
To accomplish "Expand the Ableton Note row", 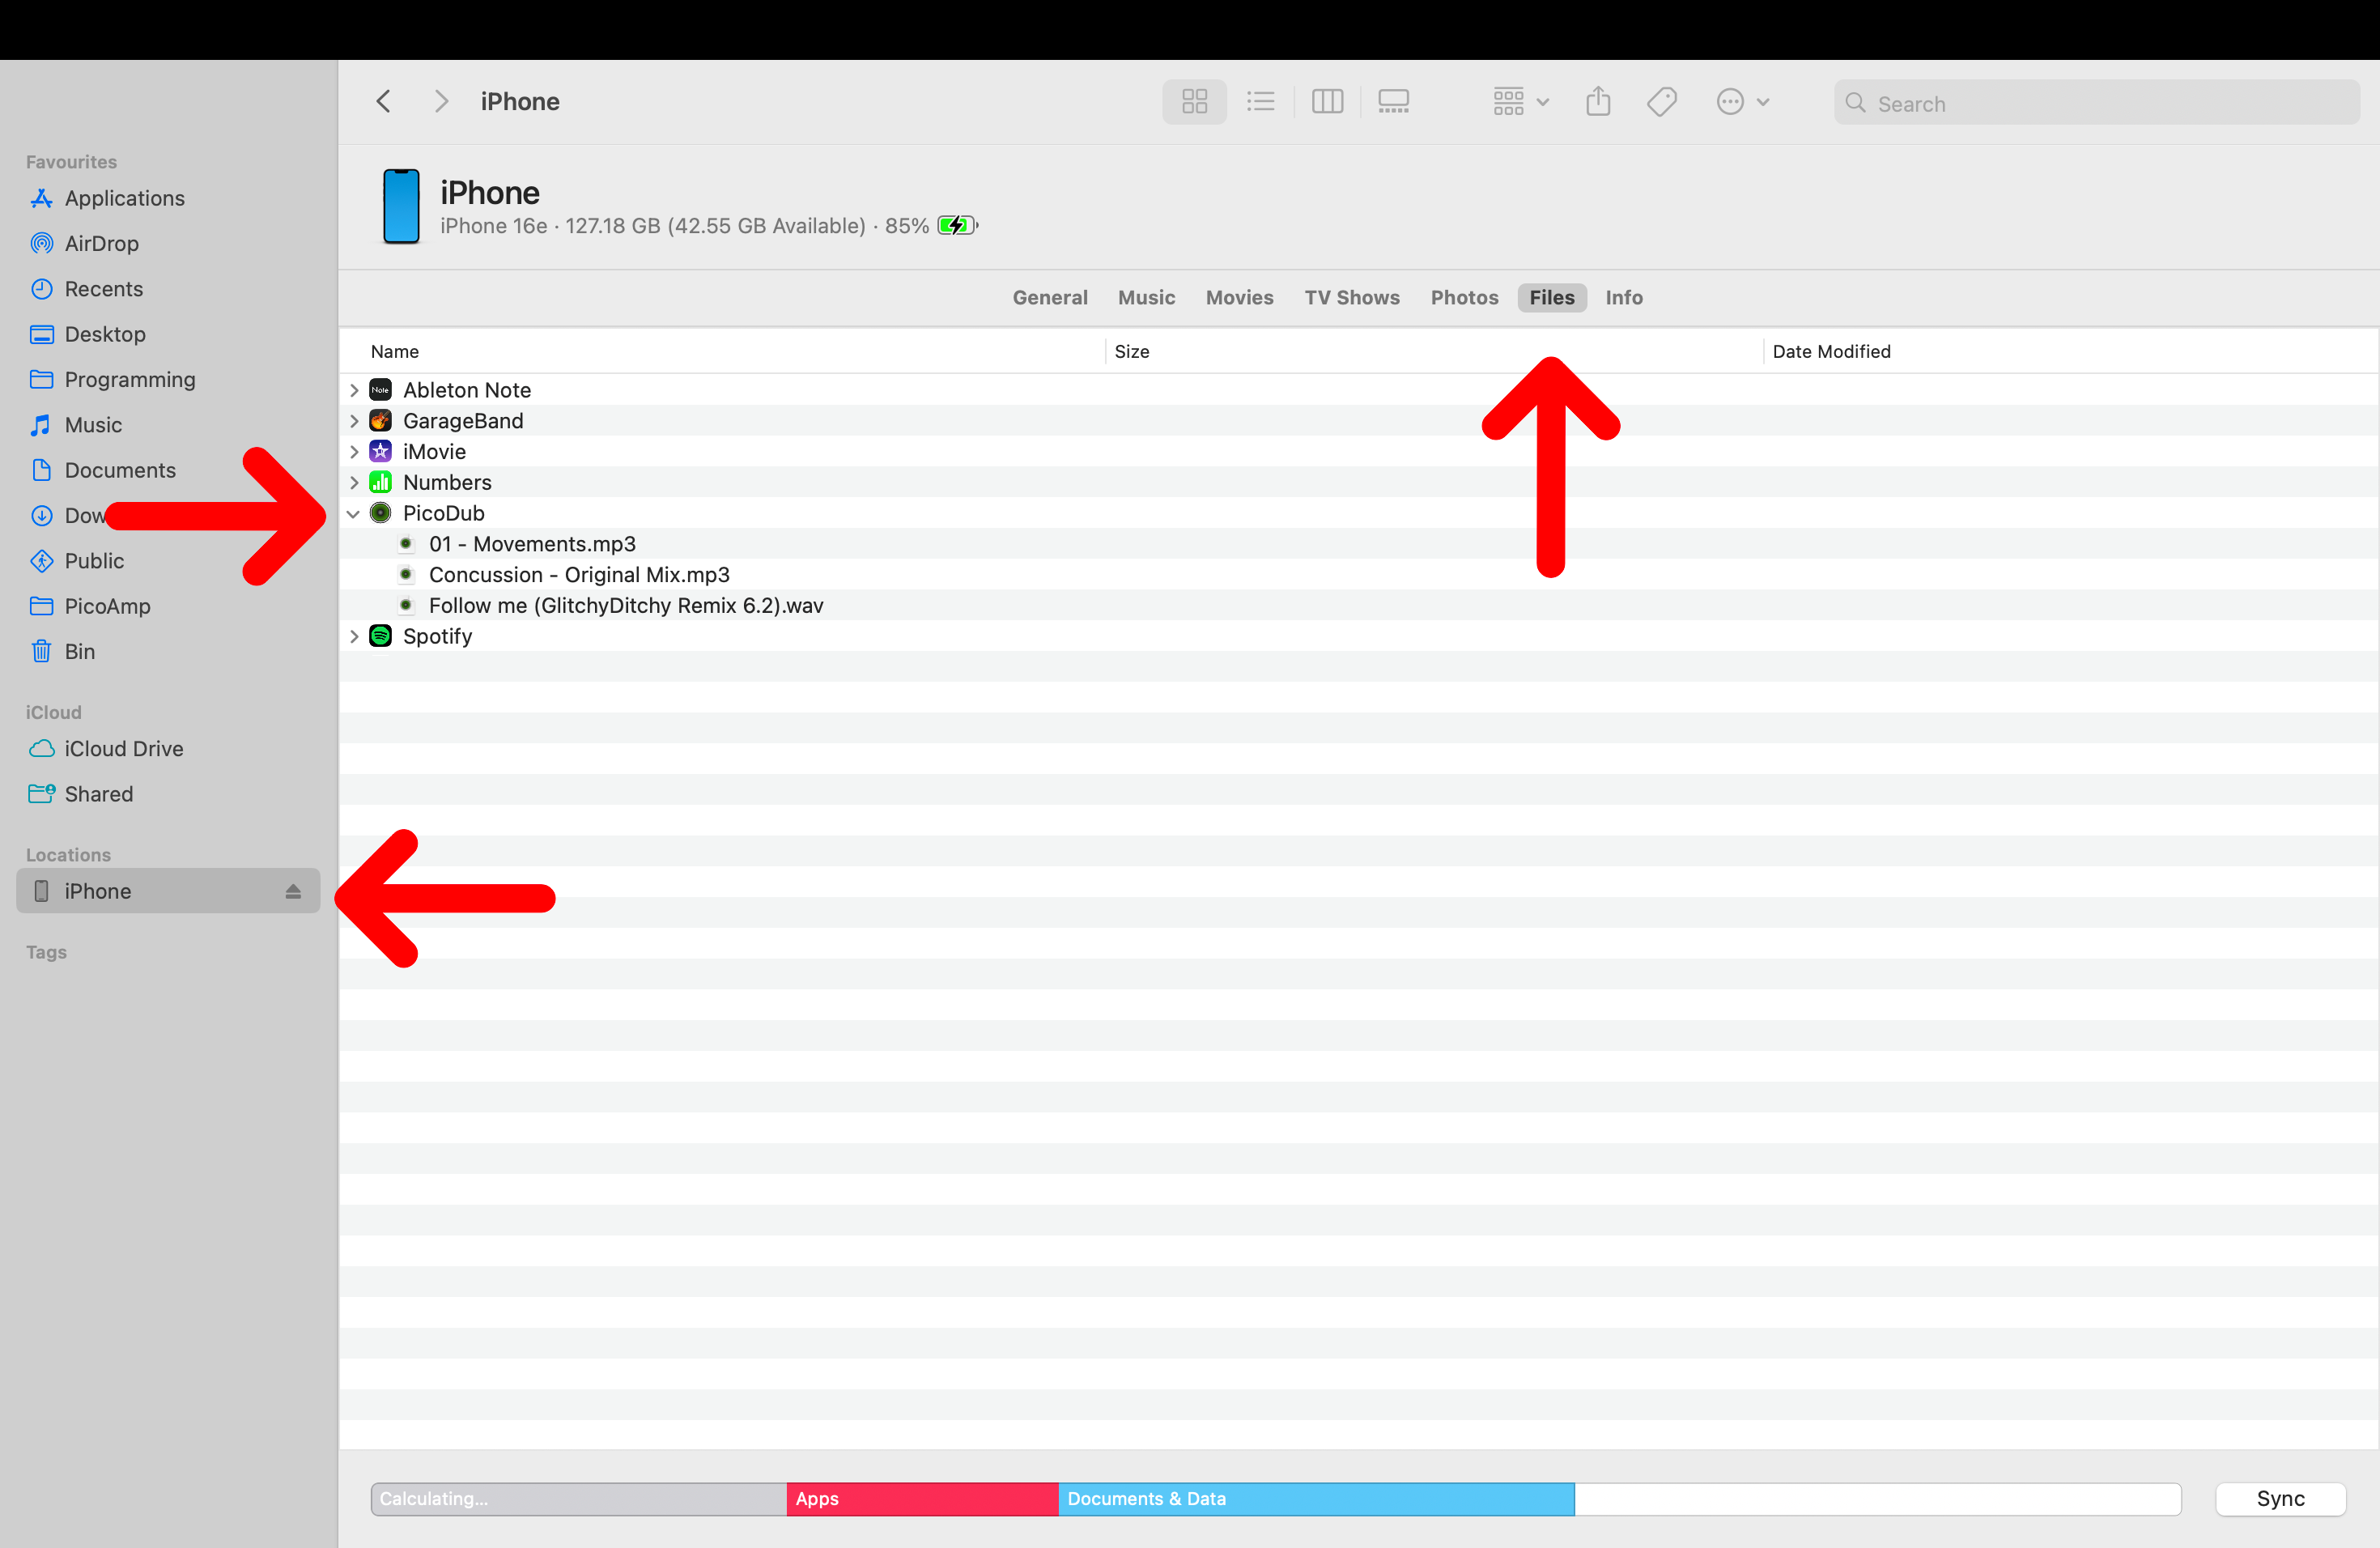I will [x=354, y=390].
